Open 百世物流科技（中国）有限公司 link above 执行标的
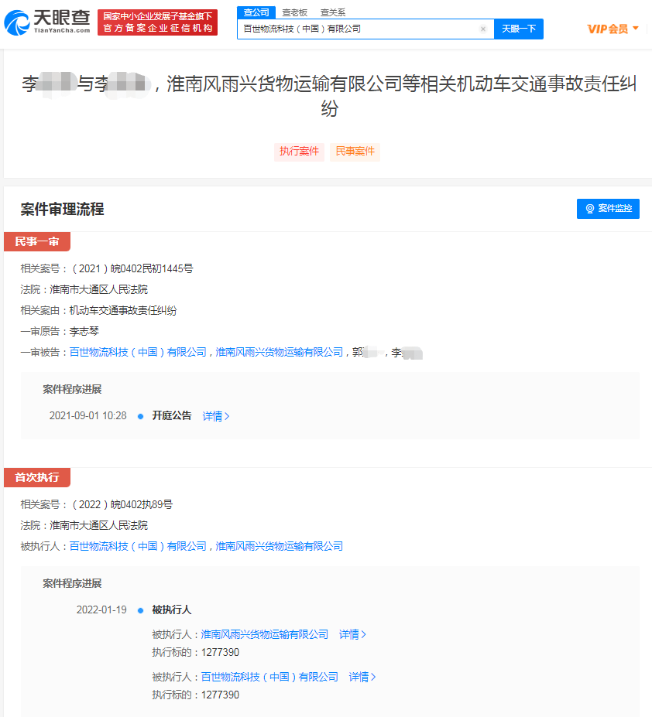Viewport: 652px width, 717px height. (x=269, y=677)
